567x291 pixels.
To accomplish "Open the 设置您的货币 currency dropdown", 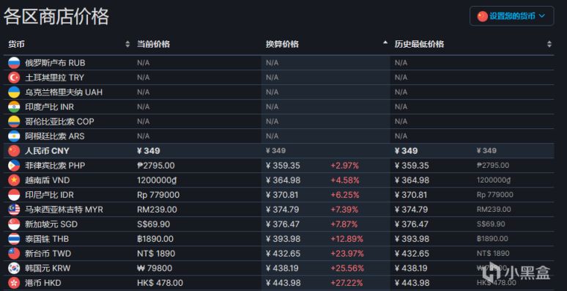I will [511, 16].
